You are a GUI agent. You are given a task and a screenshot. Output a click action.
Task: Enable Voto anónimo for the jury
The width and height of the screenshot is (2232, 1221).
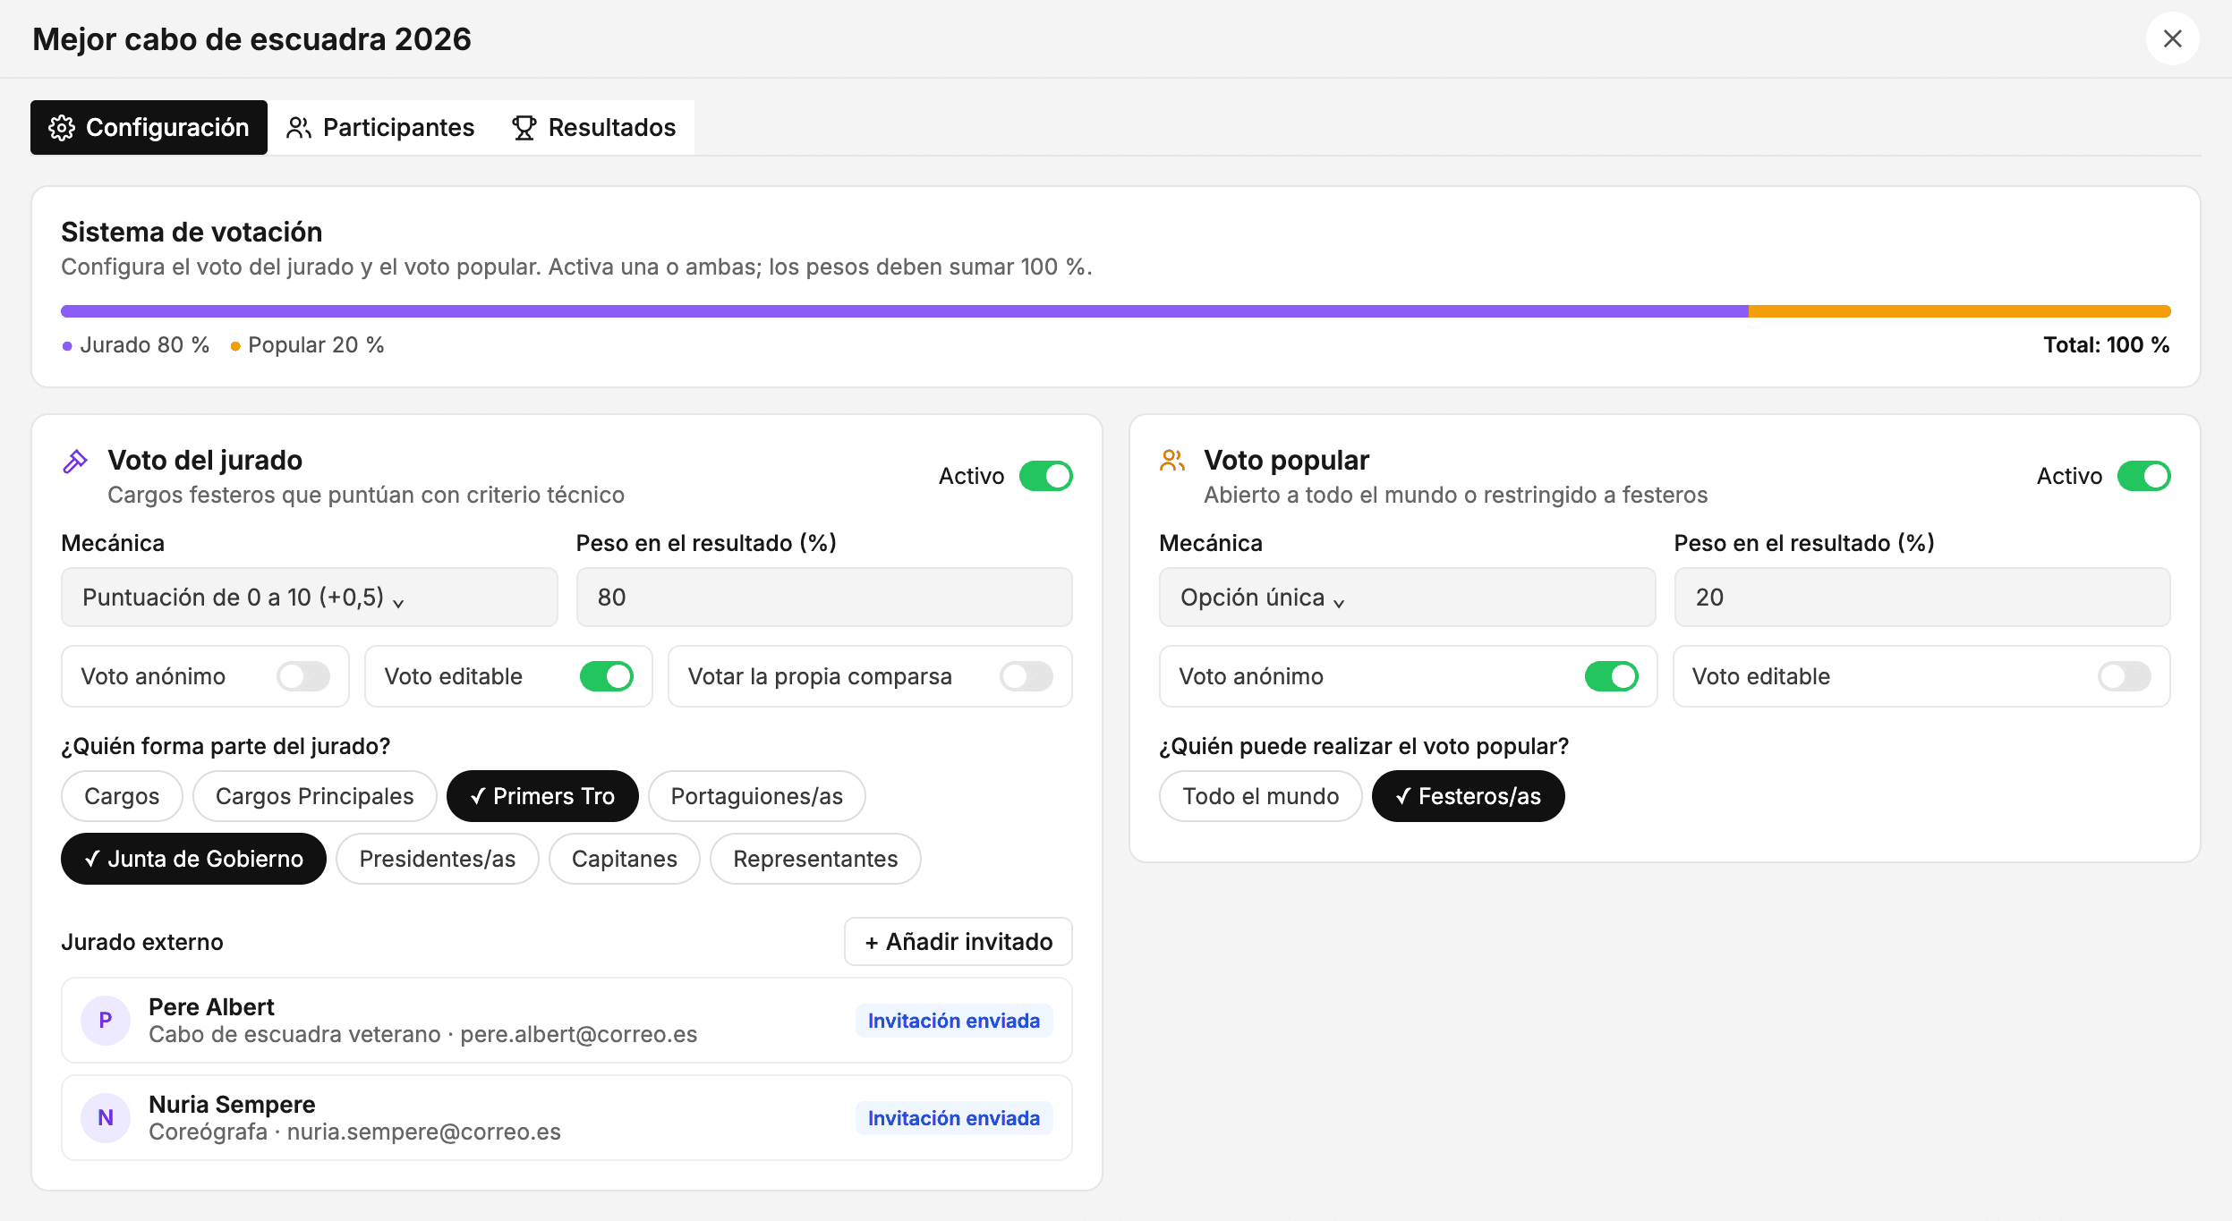pyautogui.click(x=303, y=676)
